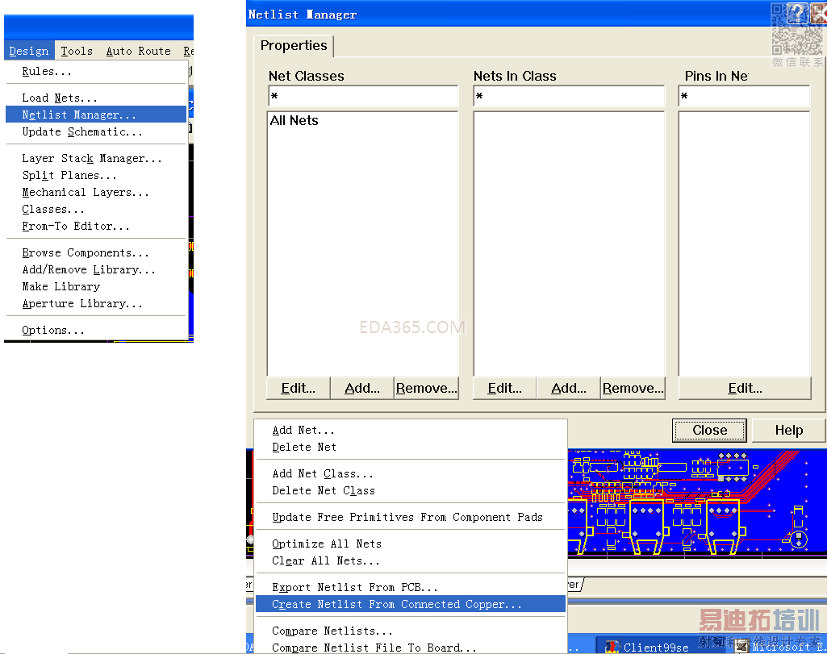
Task: Select Netlist Manager from the Design menu
Action: tap(79, 115)
